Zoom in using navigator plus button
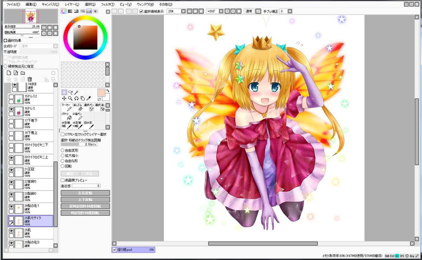Screen dimensions: 422x260 (50, 27)
